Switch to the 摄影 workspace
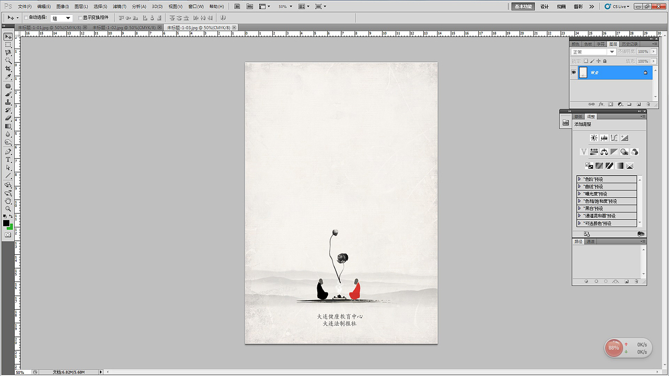The height and width of the screenshot is (376, 669). [578, 7]
